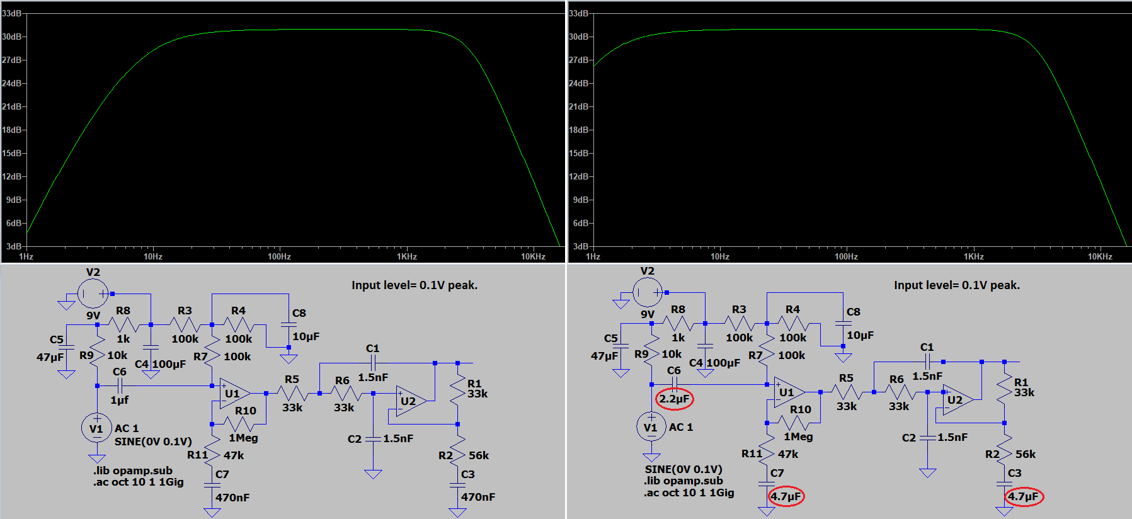Click the ground symbol under C5 in right schematic
The height and width of the screenshot is (519, 1132).
[620, 373]
